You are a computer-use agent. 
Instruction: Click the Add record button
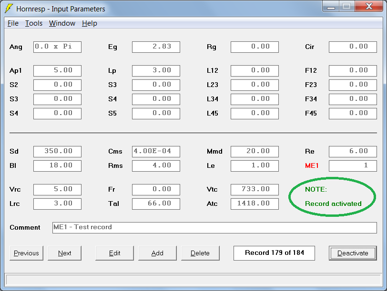[x=157, y=253]
